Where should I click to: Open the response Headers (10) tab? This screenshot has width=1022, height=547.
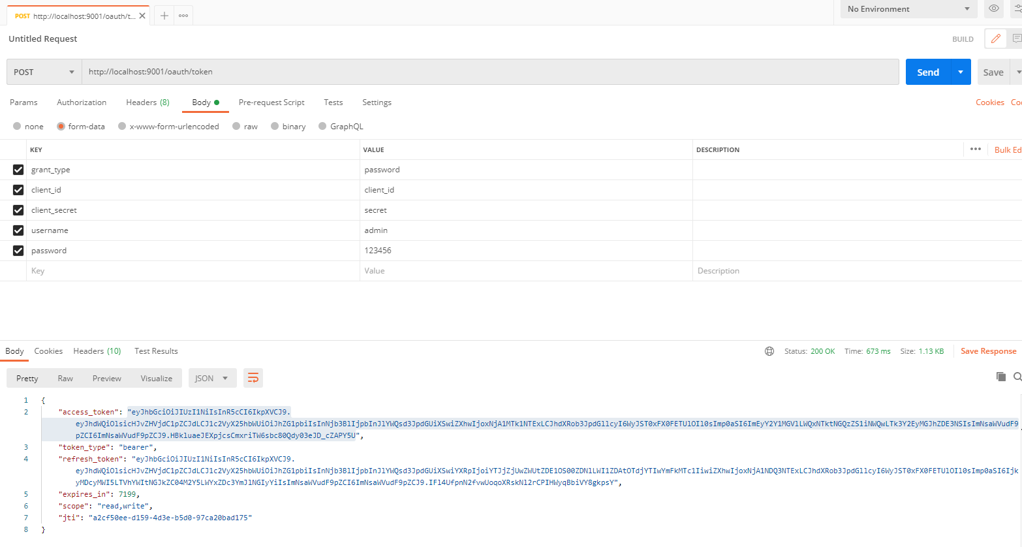[97, 351]
